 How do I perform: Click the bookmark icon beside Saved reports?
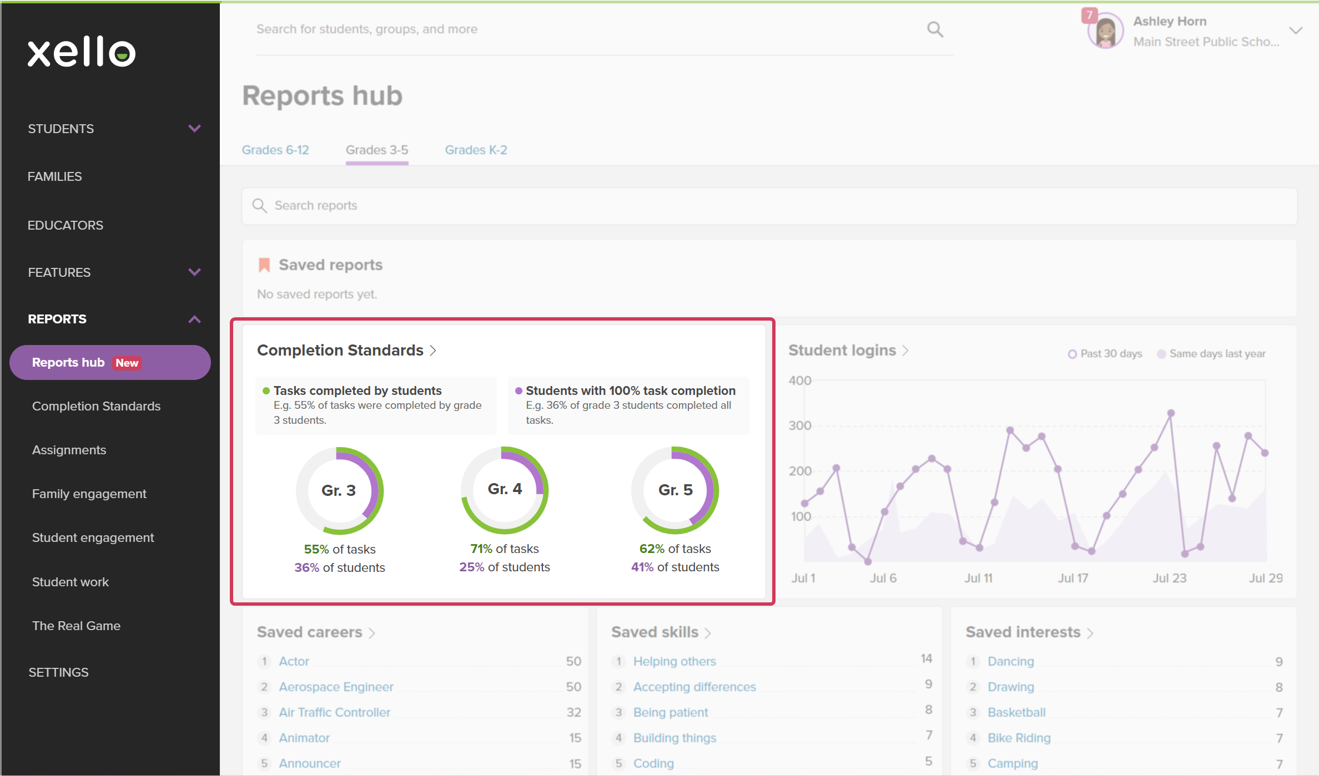pyautogui.click(x=264, y=265)
